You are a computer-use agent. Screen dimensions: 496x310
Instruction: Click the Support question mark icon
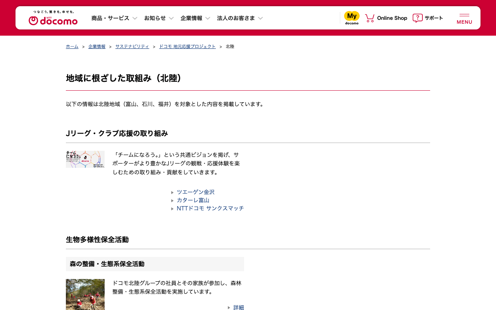click(x=417, y=18)
